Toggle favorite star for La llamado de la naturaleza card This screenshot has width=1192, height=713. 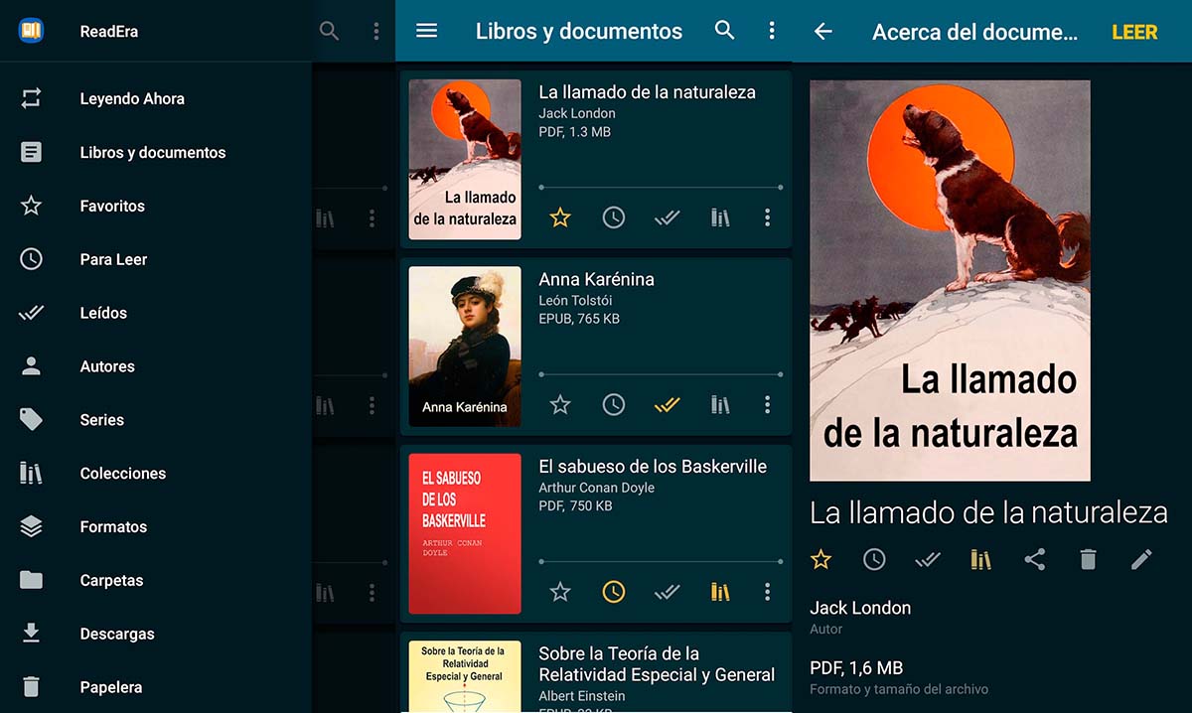560,217
